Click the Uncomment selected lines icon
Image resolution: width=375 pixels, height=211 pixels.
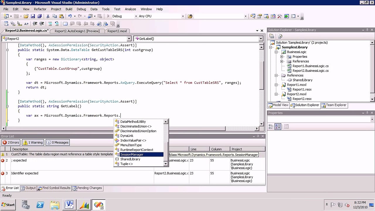(x=57, y=24)
